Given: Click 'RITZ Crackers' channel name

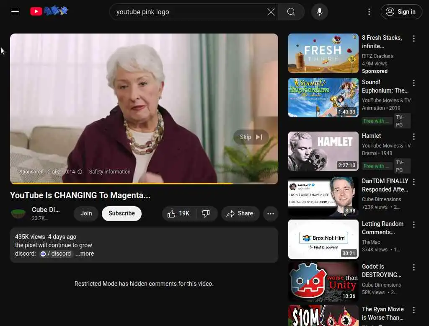Looking at the screenshot, I should (377, 56).
